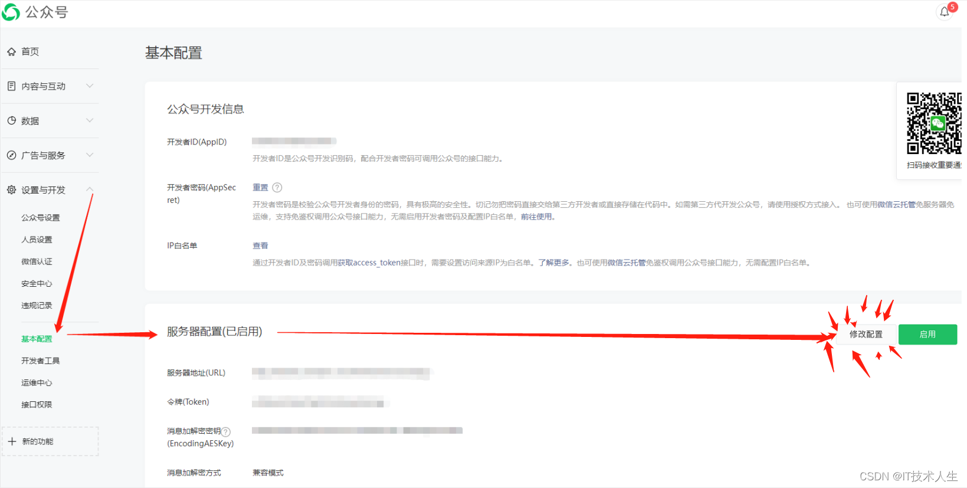
Task: Click the 服务器配置(已启用) section title
Action: [215, 332]
